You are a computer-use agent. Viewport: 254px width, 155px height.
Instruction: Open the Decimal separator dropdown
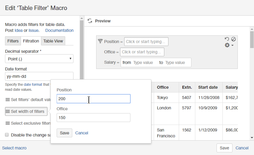[39, 59]
